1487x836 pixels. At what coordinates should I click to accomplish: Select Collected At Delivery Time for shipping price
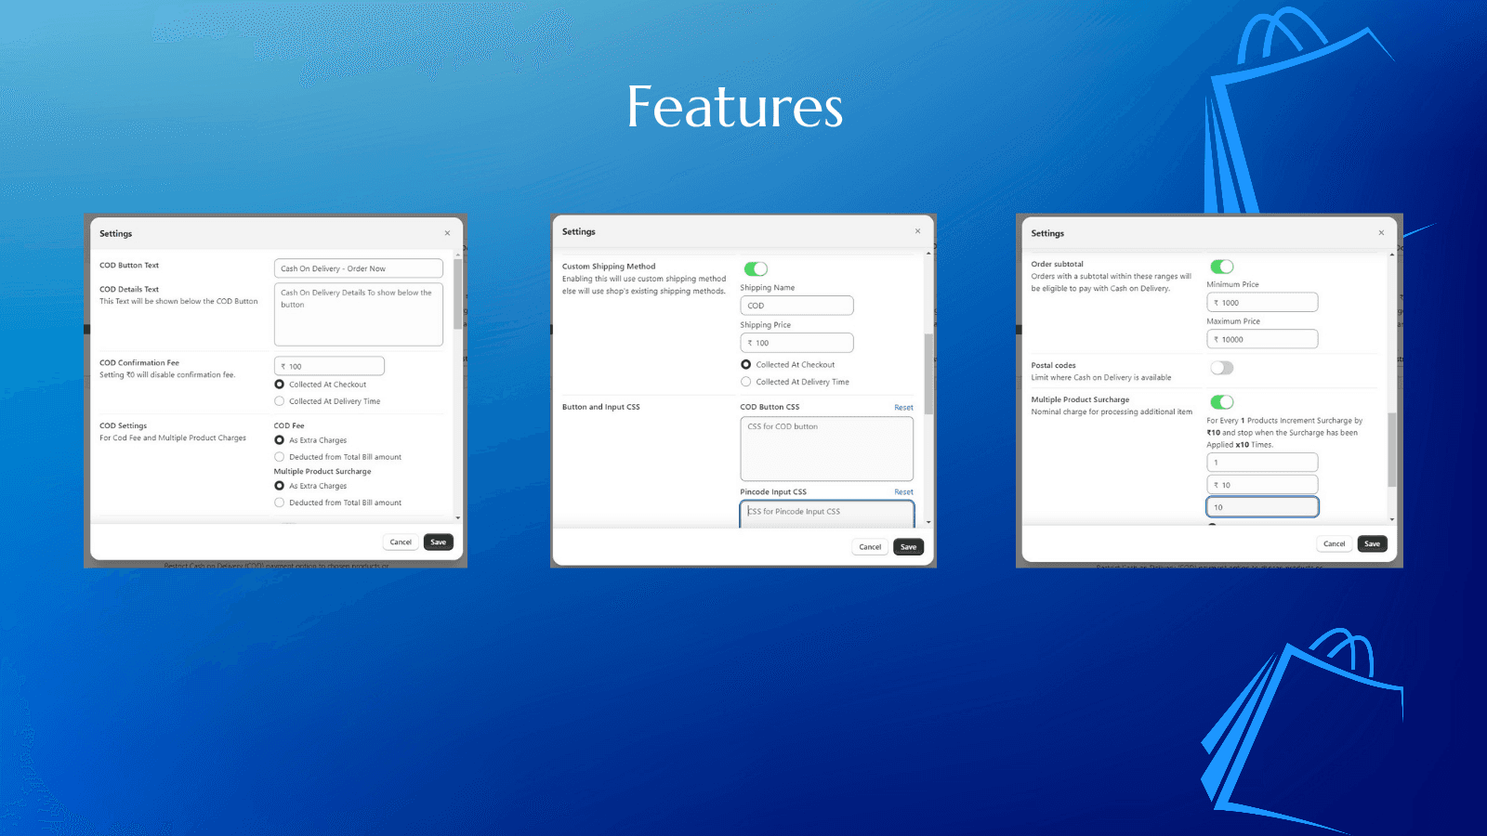click(746, 382)
